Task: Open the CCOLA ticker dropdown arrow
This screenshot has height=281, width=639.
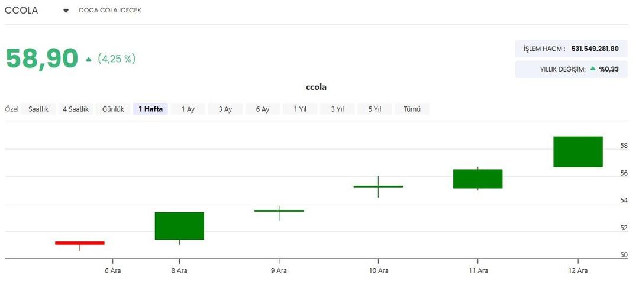Action: [66, 11]
